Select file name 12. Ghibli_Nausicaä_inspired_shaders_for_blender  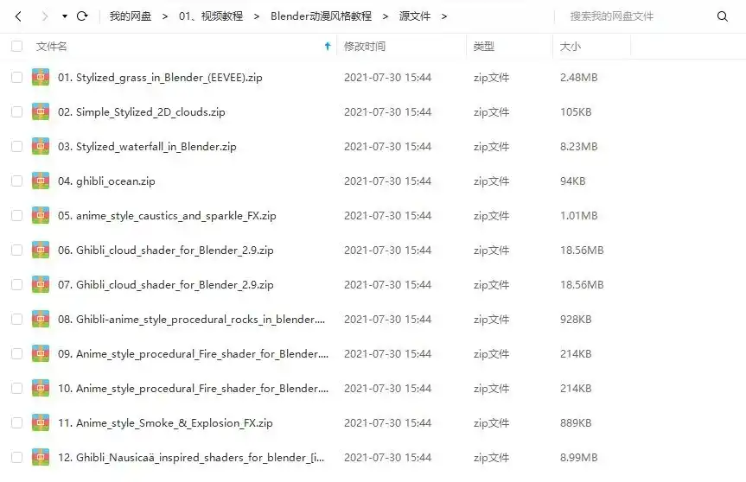click(x=191, y=458)
